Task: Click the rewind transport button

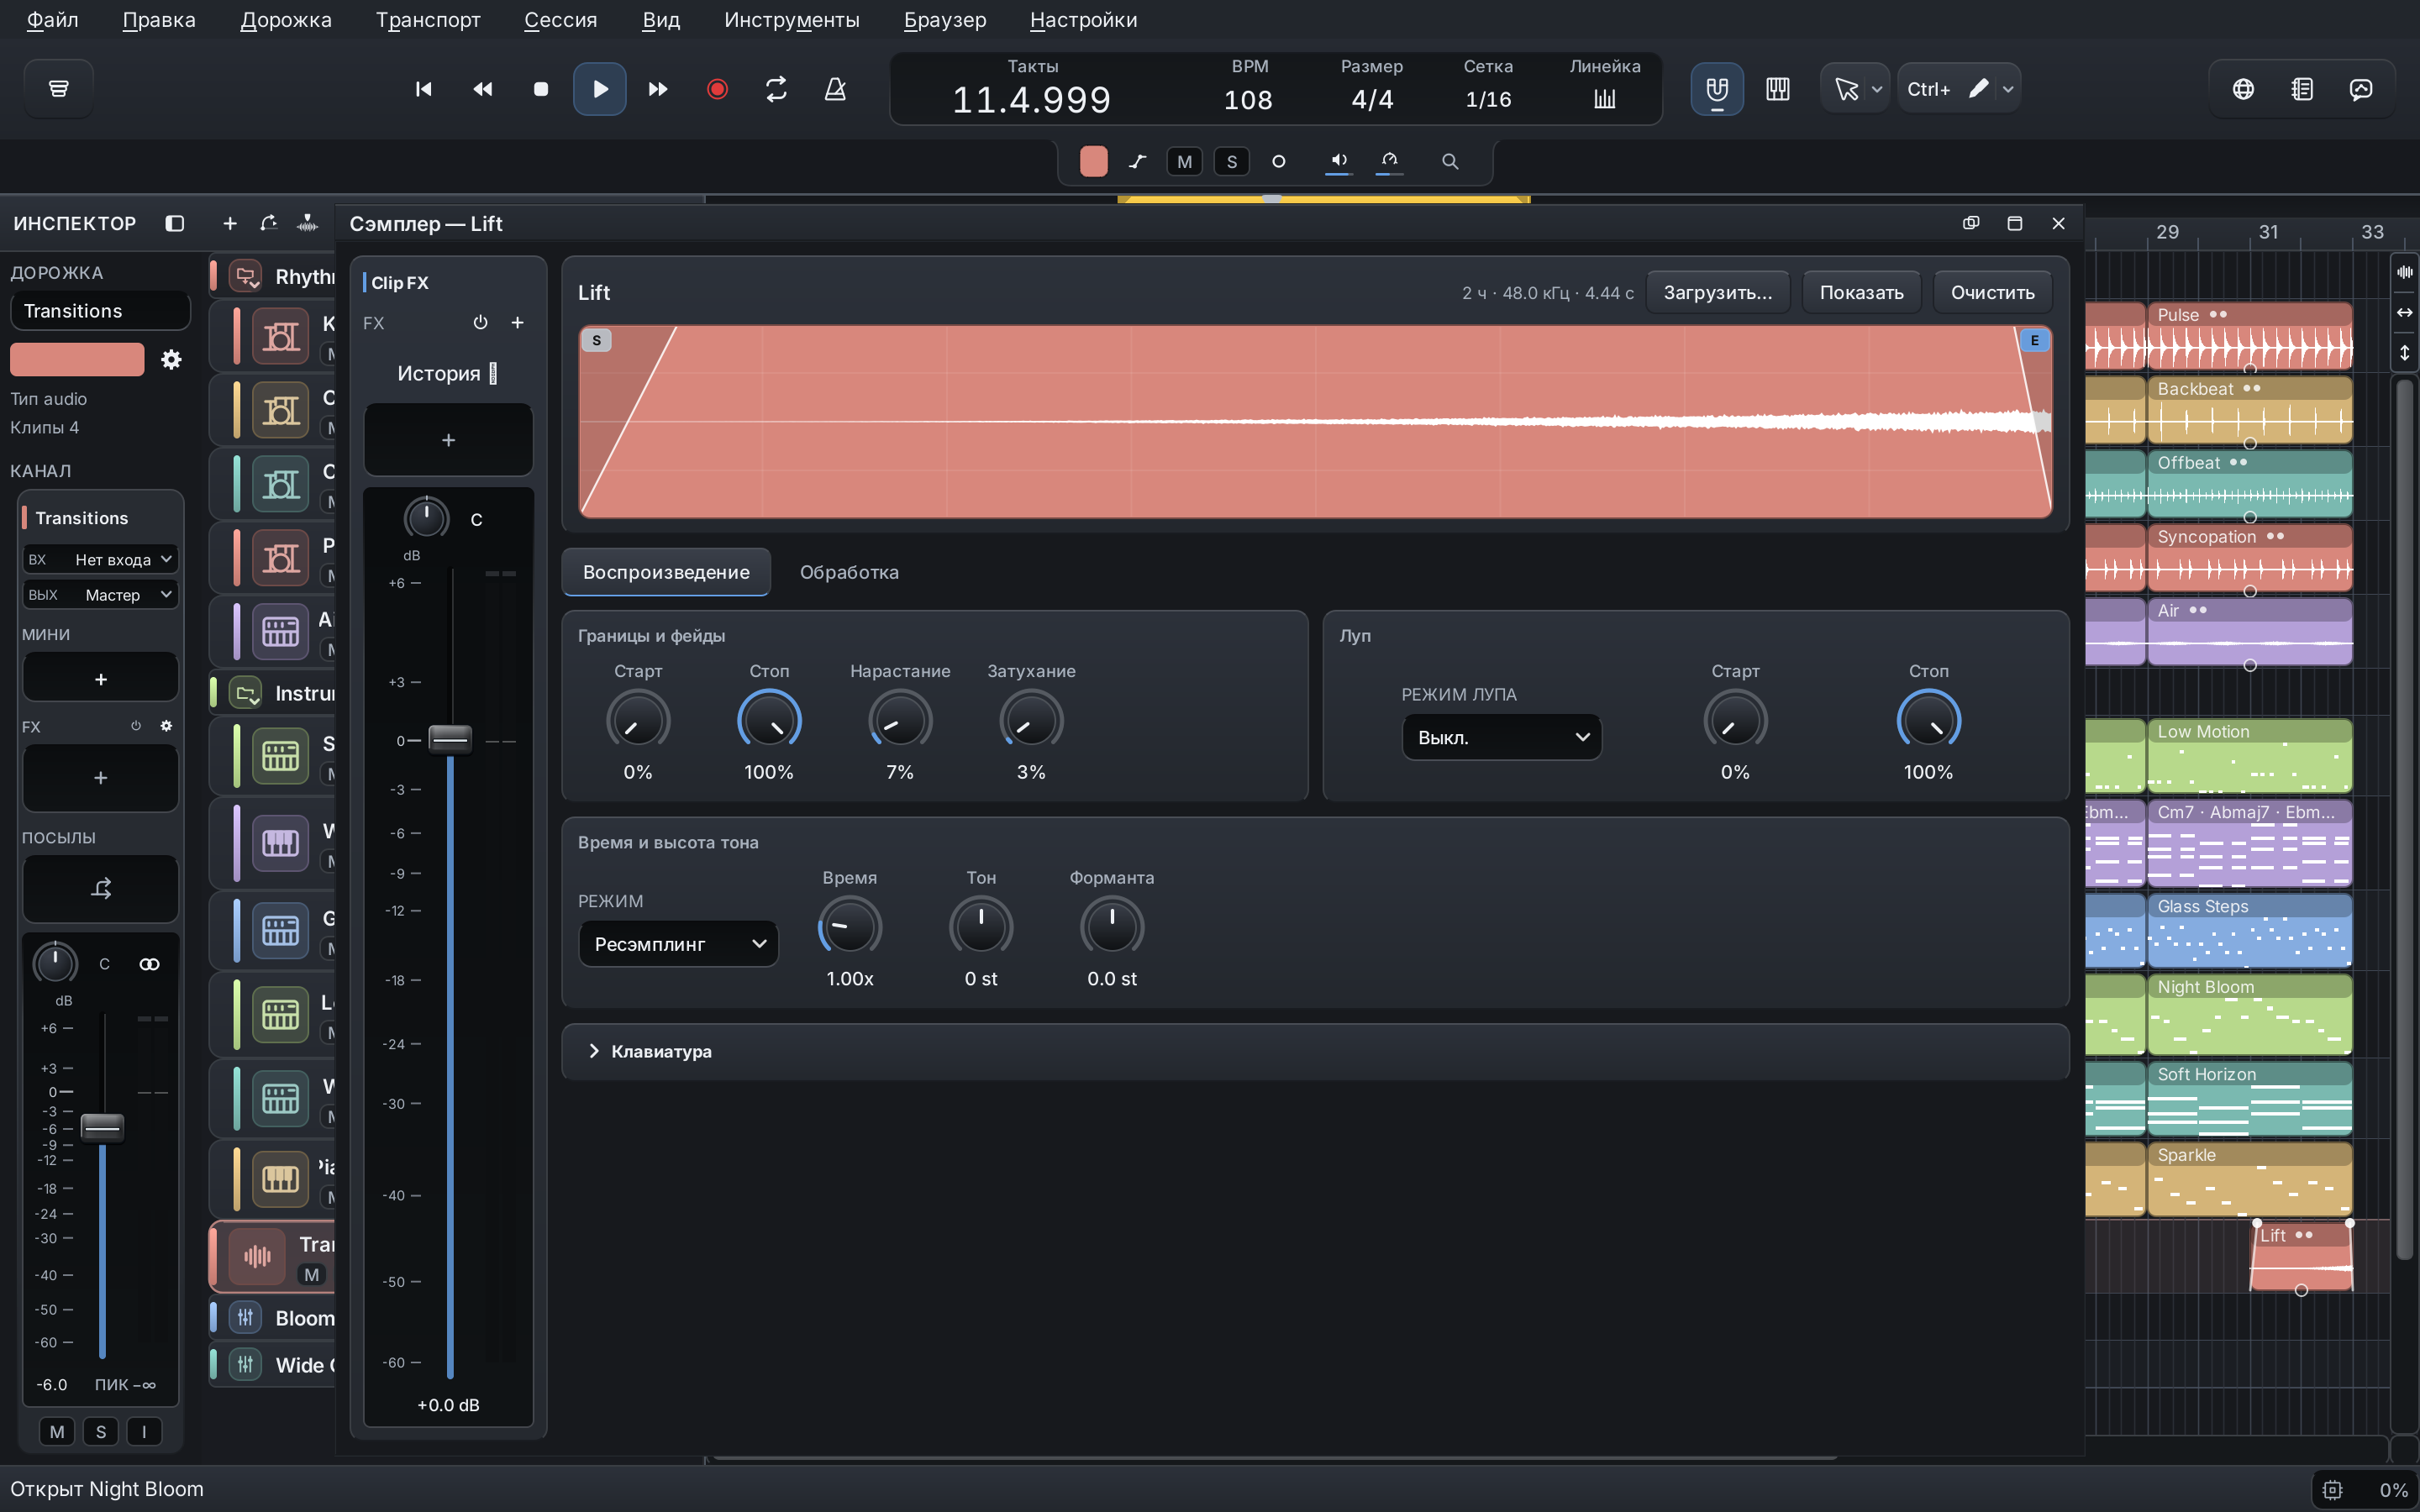Action: click(482, 89)
